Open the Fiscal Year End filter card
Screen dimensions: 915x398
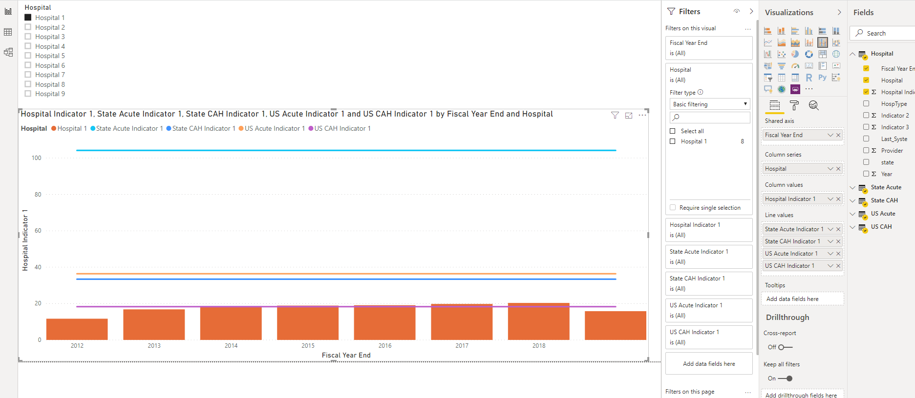point(709,48)
